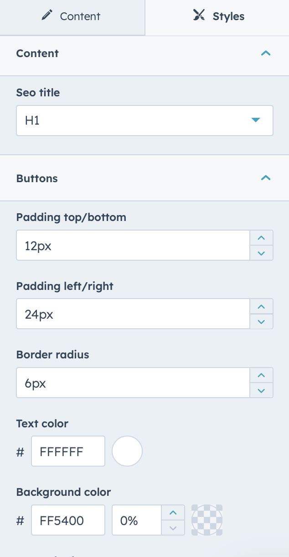Open the Styles tab
The image size is (289, 557).
217,17
